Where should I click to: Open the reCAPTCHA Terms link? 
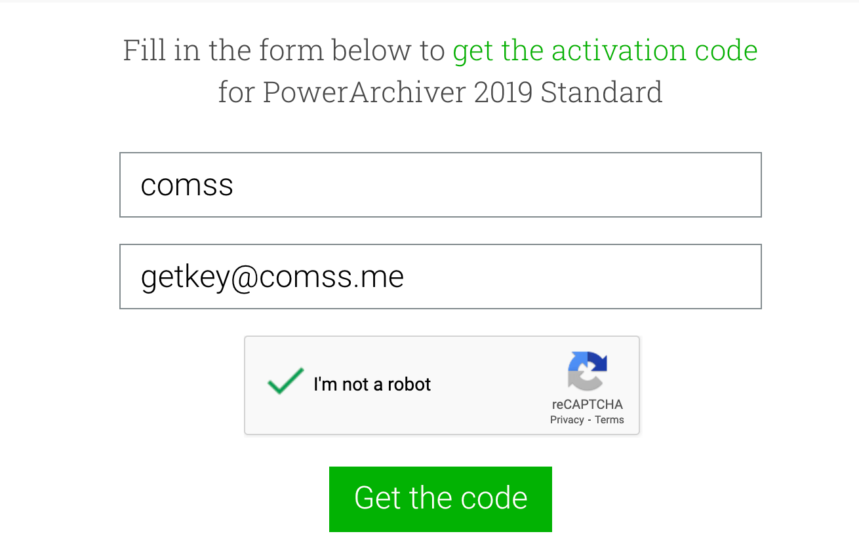609,420
